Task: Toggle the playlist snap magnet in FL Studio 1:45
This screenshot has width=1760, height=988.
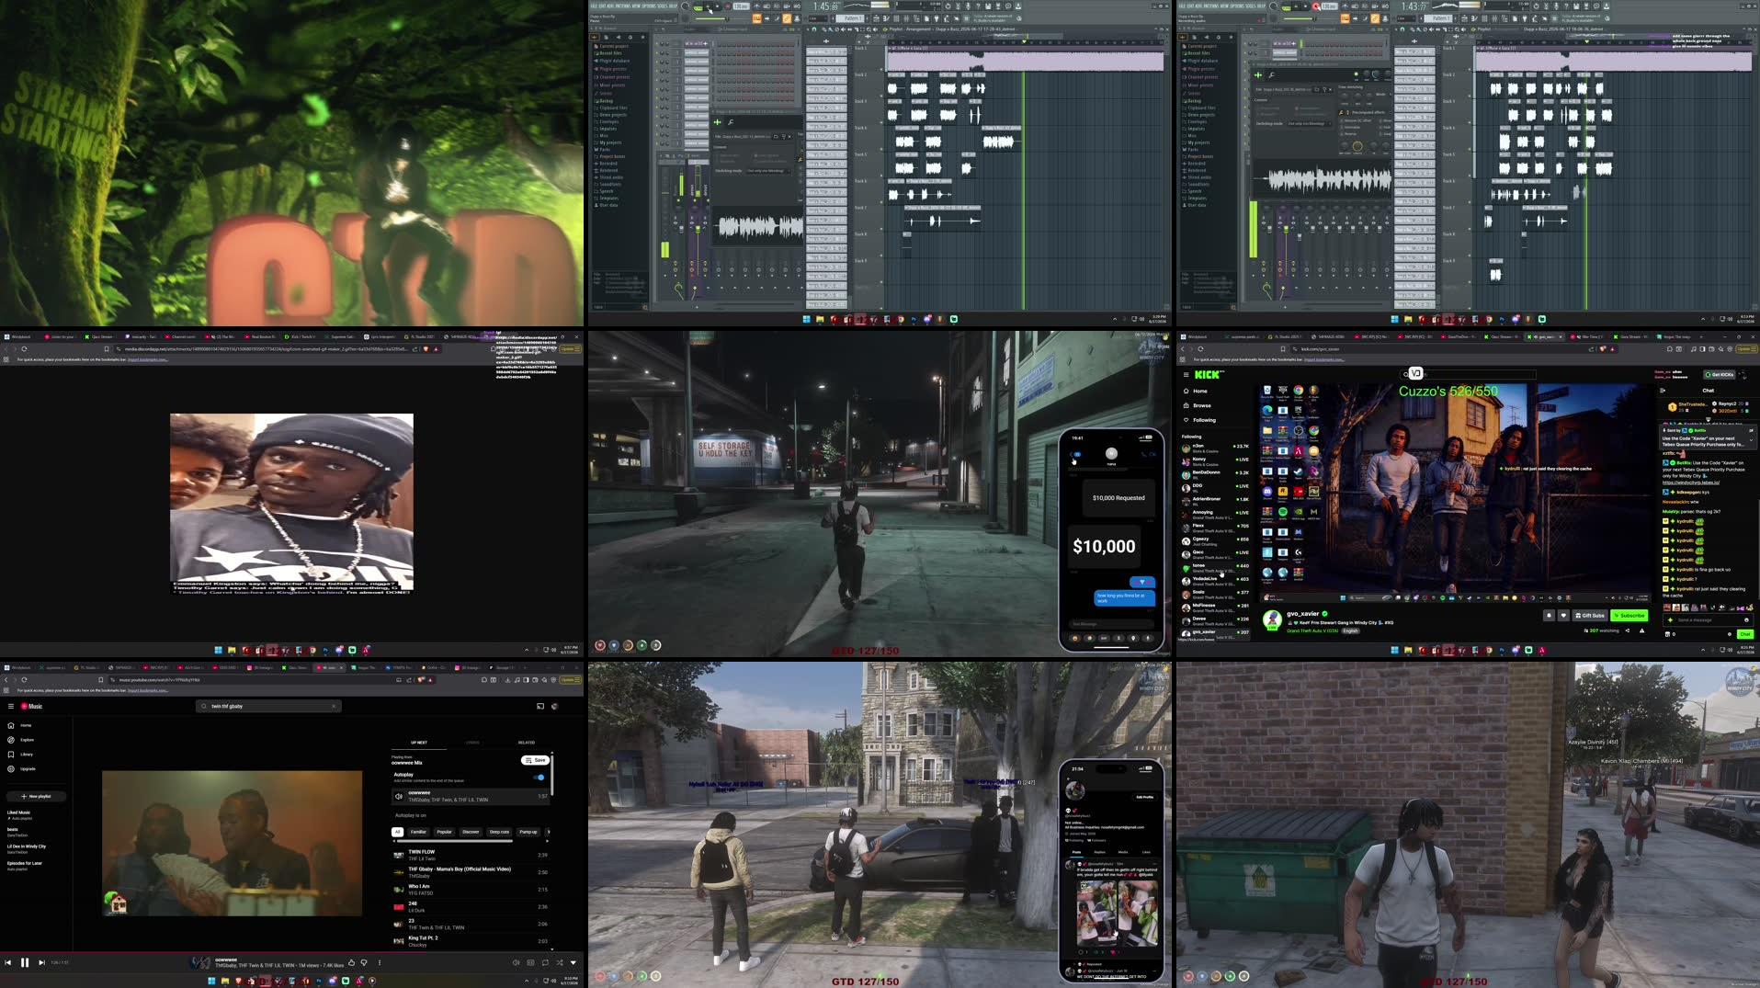Action: pos(816,29)
